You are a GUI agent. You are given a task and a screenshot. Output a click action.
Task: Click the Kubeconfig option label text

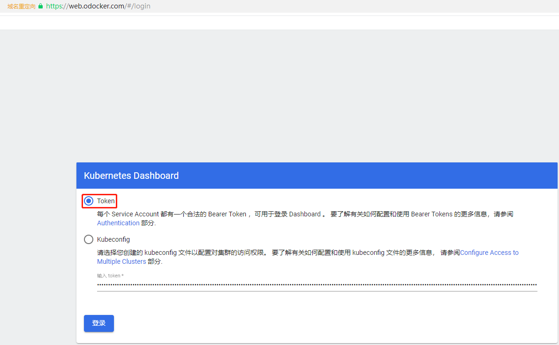[113, 239]
